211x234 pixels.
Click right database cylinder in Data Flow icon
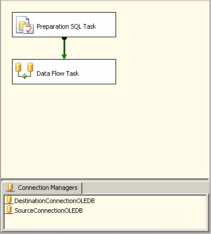[x=30, y=67]
